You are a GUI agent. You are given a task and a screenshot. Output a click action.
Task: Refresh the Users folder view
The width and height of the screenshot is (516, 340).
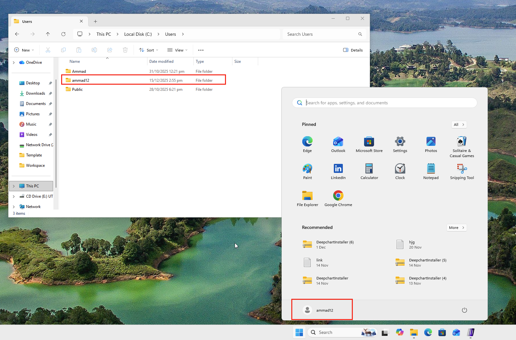(x=63, y=34)
